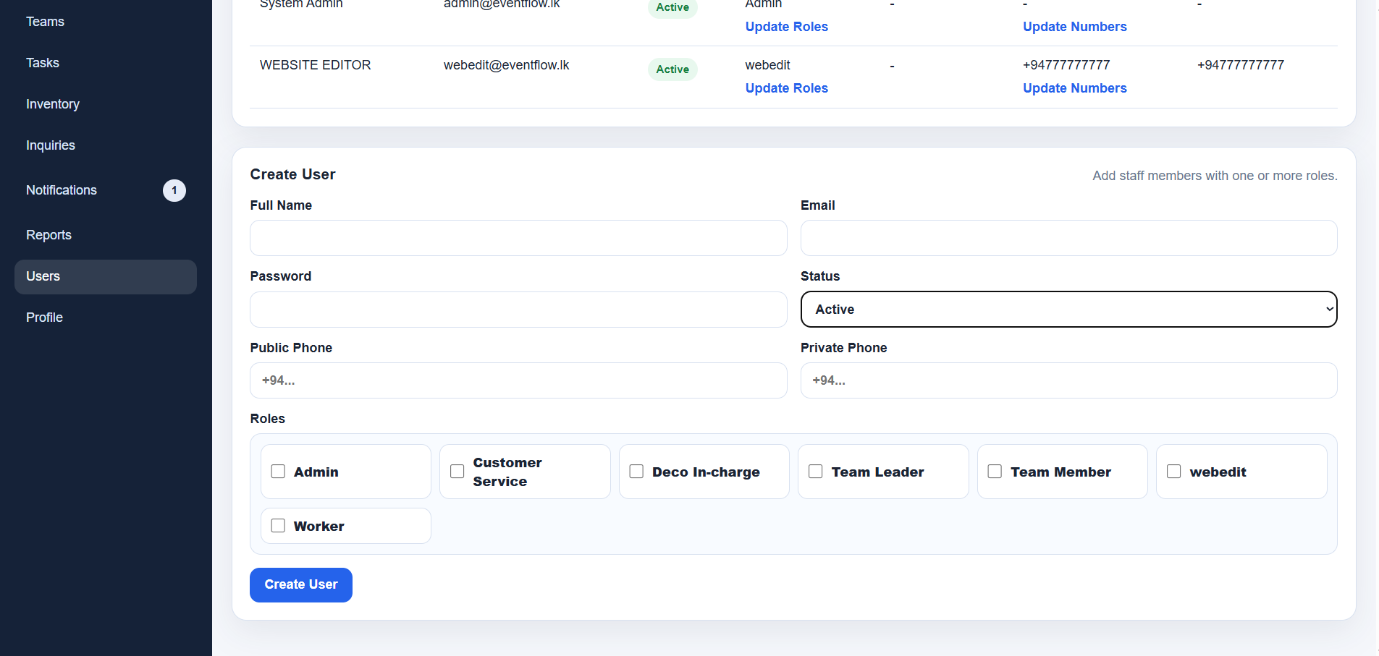Focus the Full Name field
The image size is (1379, 656).
[518, 238]
